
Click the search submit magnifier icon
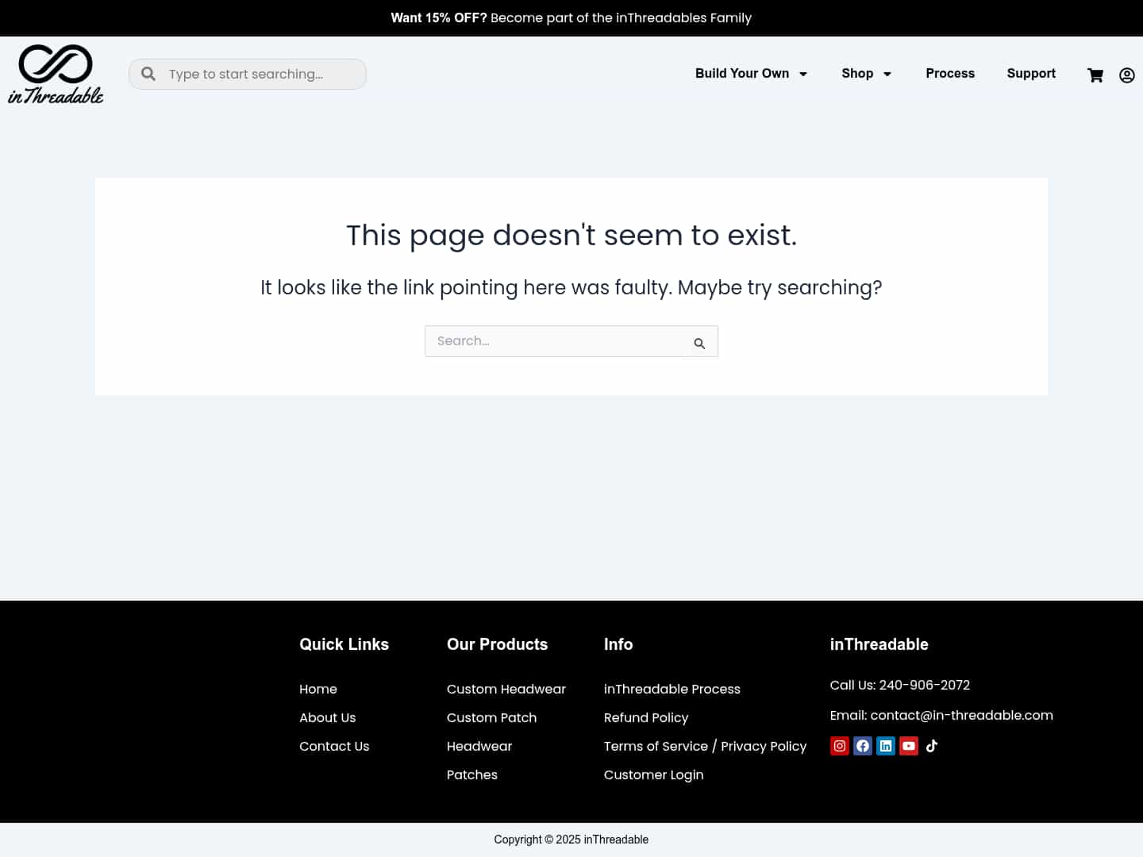coord(700,343)
